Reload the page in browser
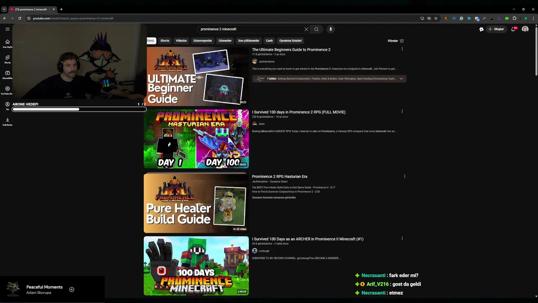Viewport: 538px width, 303px height. (x=19, y=18)
